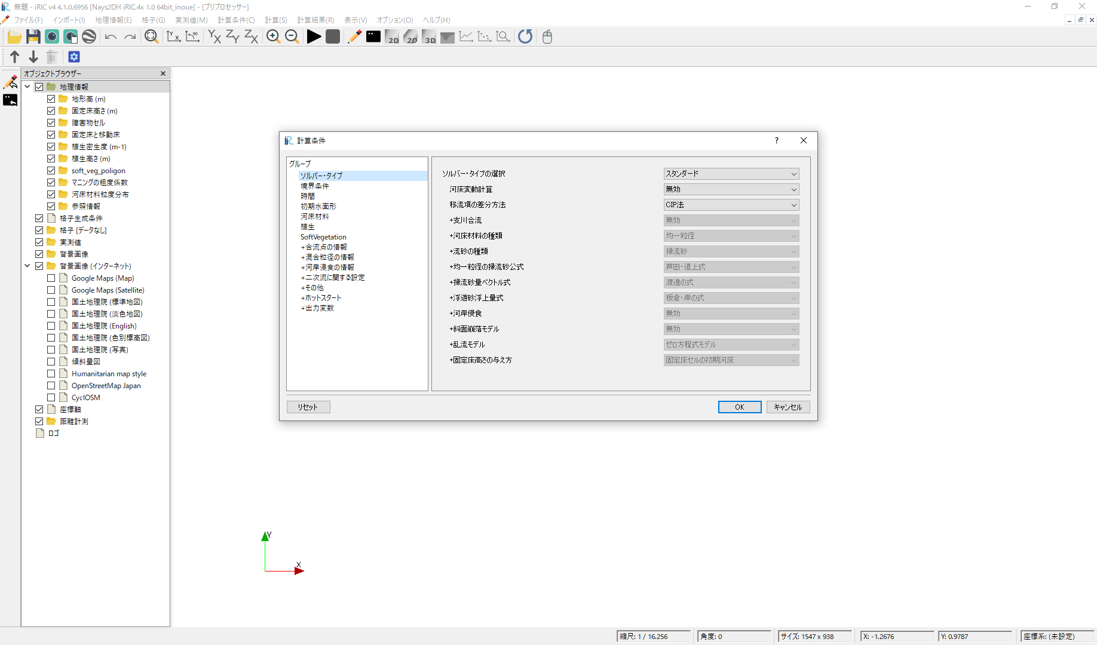
Task: Open the ソルバー・タイプの選択 dropdown
Action: (x=731, y=174)
